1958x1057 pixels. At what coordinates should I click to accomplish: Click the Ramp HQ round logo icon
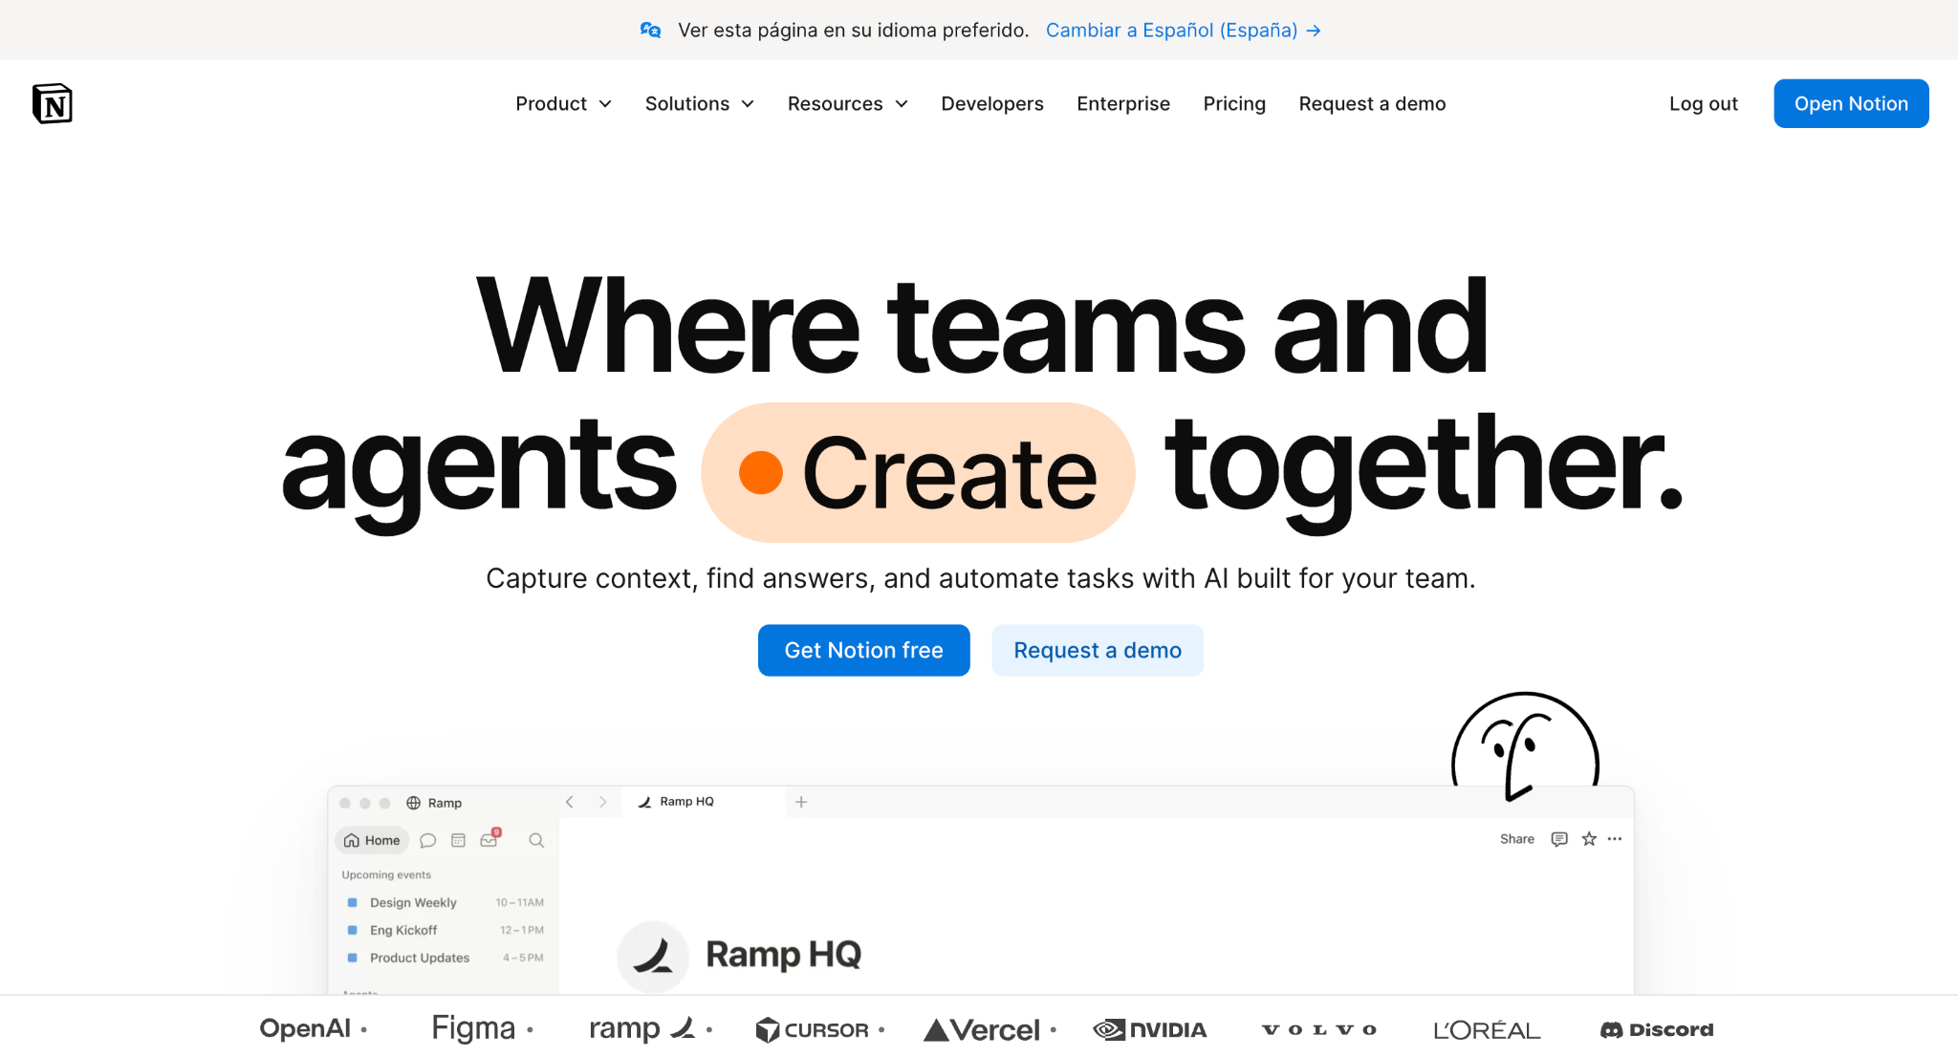point(653,956)
